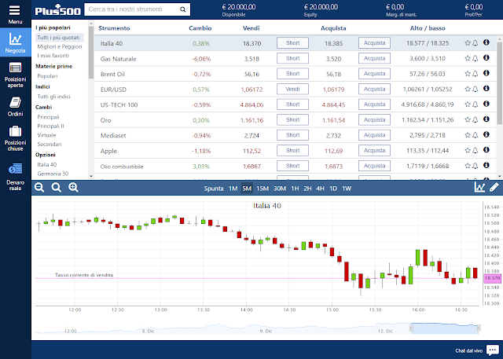Click category list scrollbar down arrow

coord(91,176)
